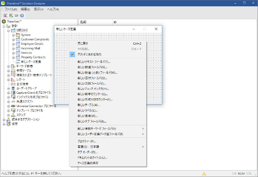Screen dimensions: 258x177
Task: Click the 名前 column header
Action: tap(83, 22)
